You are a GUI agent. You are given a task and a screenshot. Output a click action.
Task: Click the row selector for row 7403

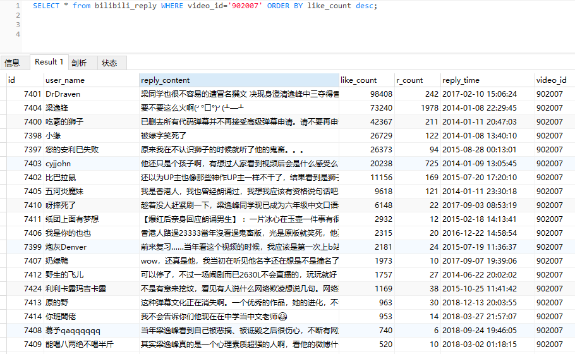[3, 164]
